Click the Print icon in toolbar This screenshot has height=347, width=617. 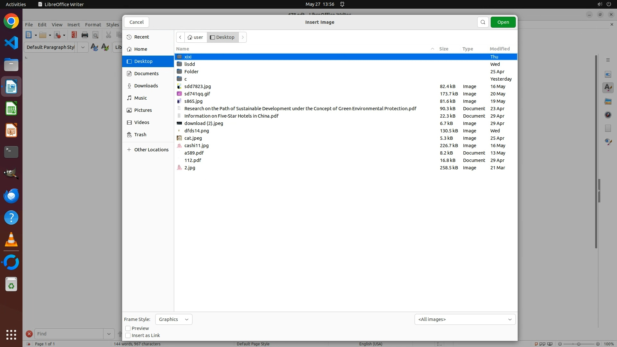pos(85,35)
